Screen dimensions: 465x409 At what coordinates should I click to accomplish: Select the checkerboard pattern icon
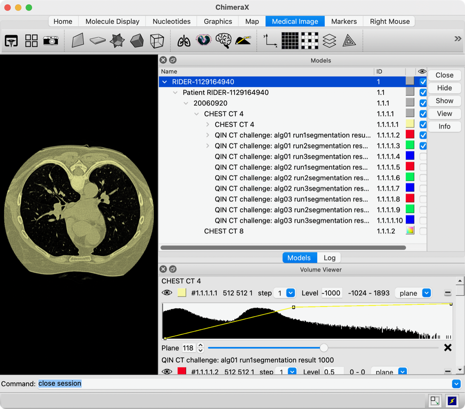tap(309, 41)
